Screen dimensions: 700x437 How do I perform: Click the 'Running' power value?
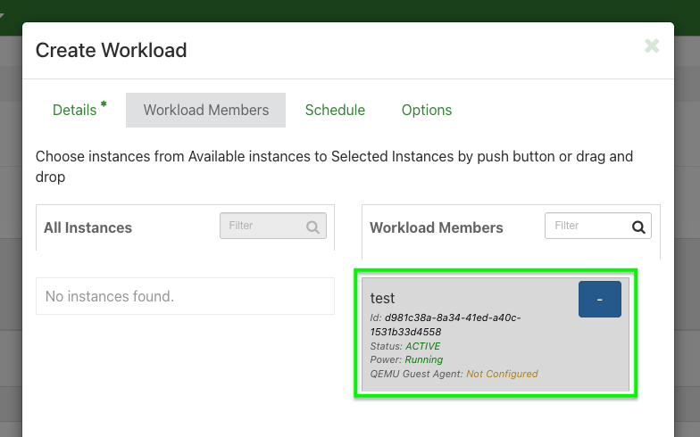click(423, 359)
